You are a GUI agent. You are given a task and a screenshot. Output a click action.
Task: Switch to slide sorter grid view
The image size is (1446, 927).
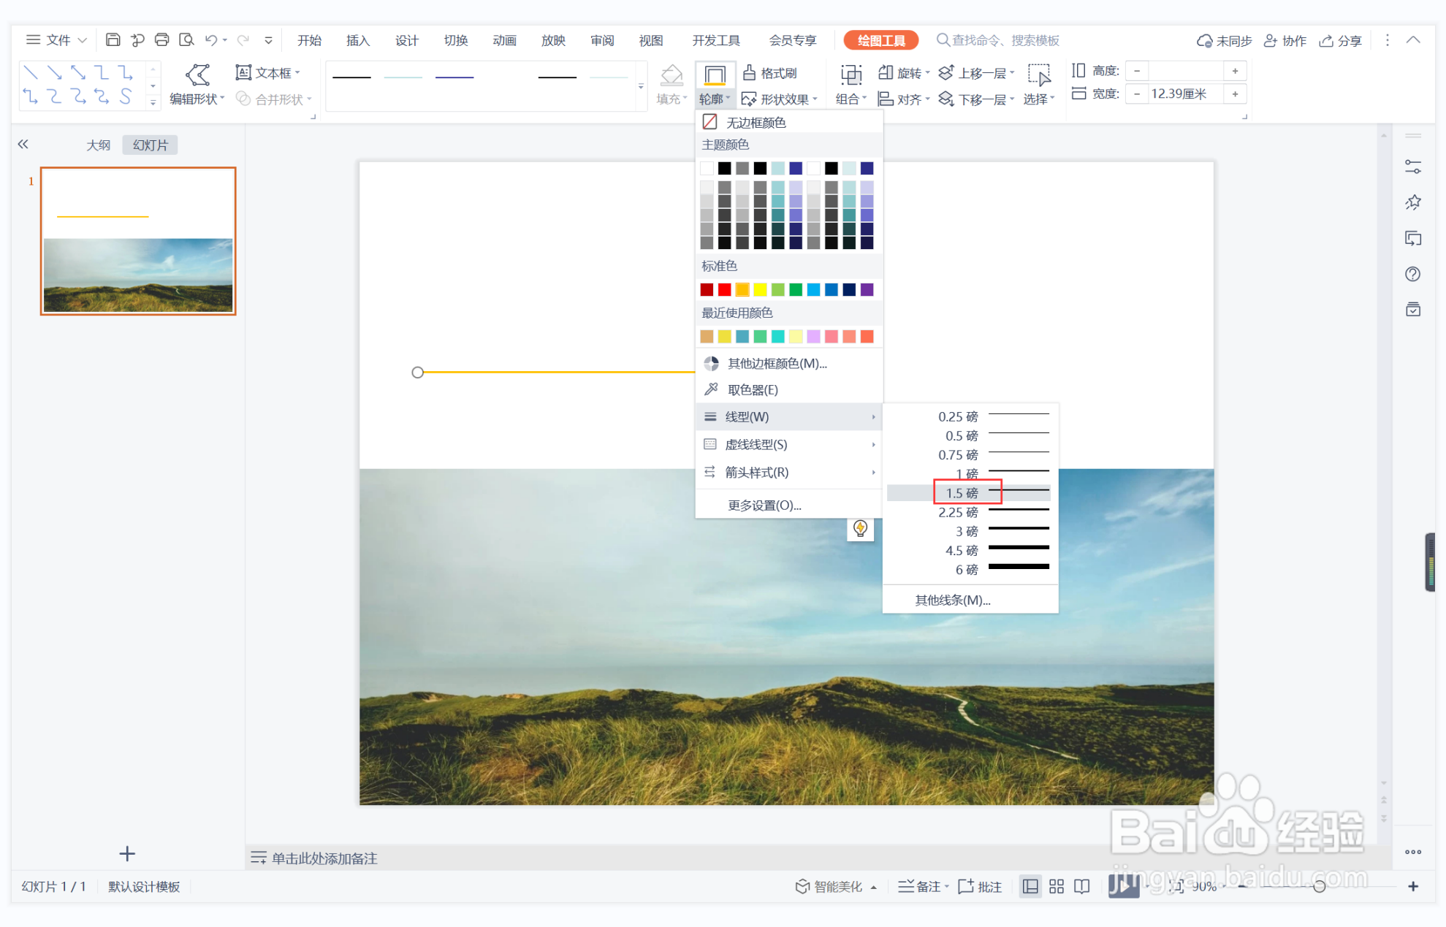pyautogui.click(x=1056, y=886)
